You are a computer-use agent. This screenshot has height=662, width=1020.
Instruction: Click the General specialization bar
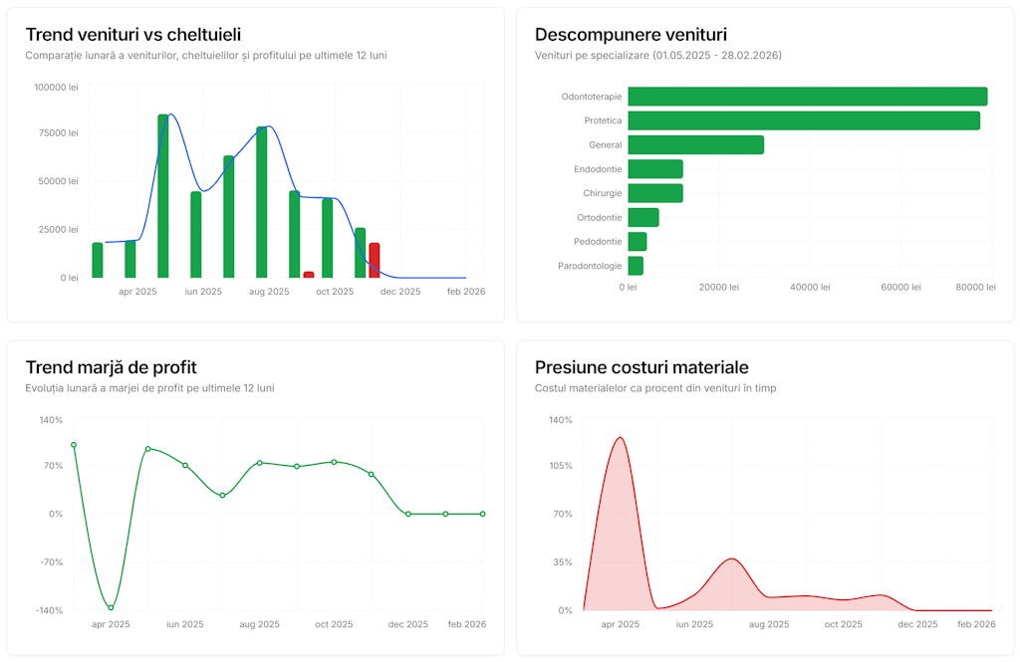click(x=695, y=145)
